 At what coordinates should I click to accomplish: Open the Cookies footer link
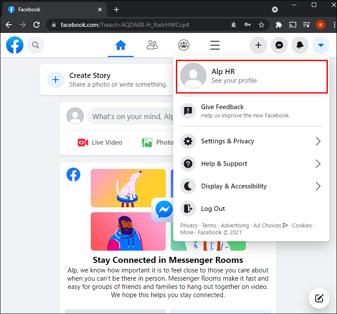[x=302, y=226]
